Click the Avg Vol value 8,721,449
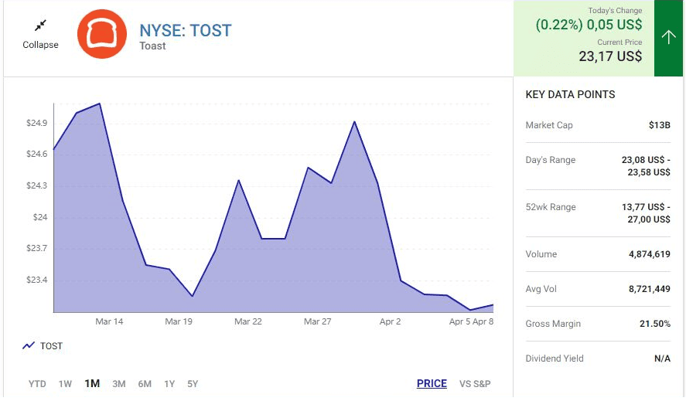The width and height of the screenshot is (686, 401). pyautogui.click(x=649, y=289)
